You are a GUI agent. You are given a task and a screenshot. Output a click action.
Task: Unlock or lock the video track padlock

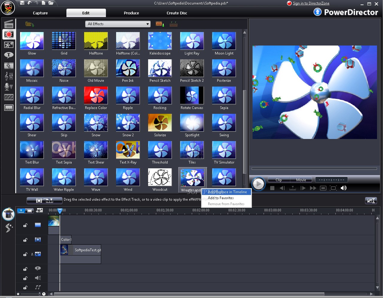pos(25,225)
